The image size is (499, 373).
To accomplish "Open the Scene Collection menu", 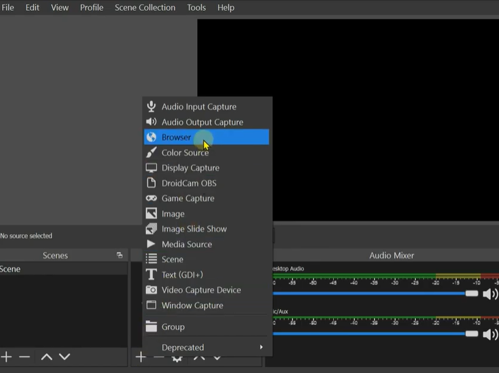I will pyautogui.click(x=145, y=7).
